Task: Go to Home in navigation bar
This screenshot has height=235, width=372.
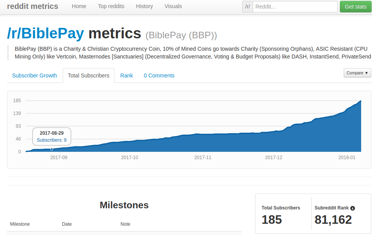Action: pos(79,7)
